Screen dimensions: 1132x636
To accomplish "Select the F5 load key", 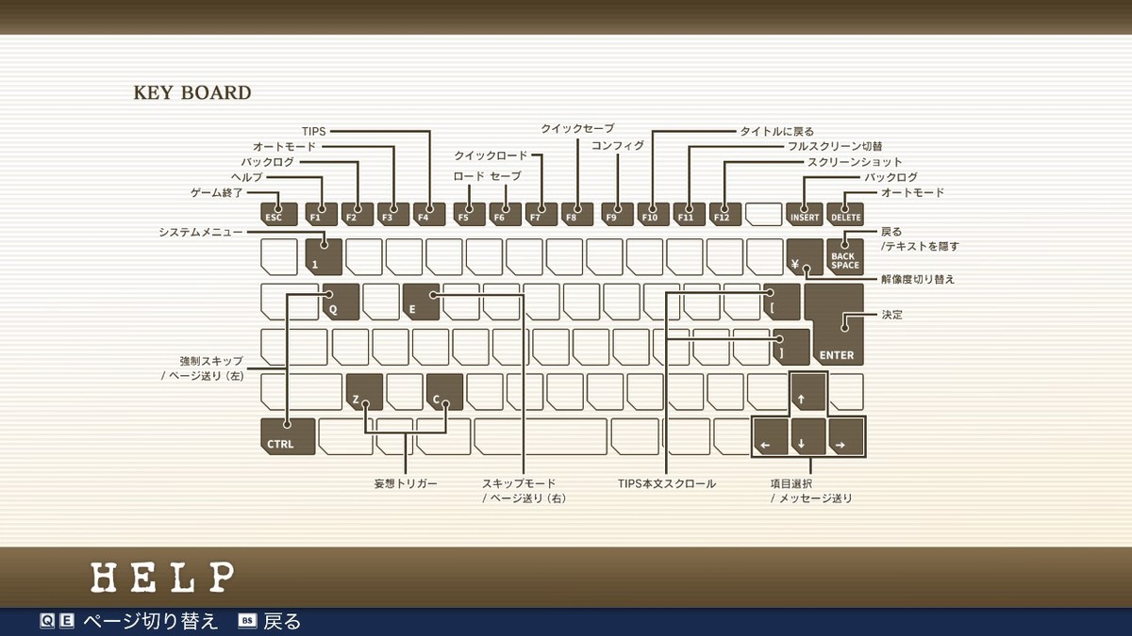I will coord(469,214).
